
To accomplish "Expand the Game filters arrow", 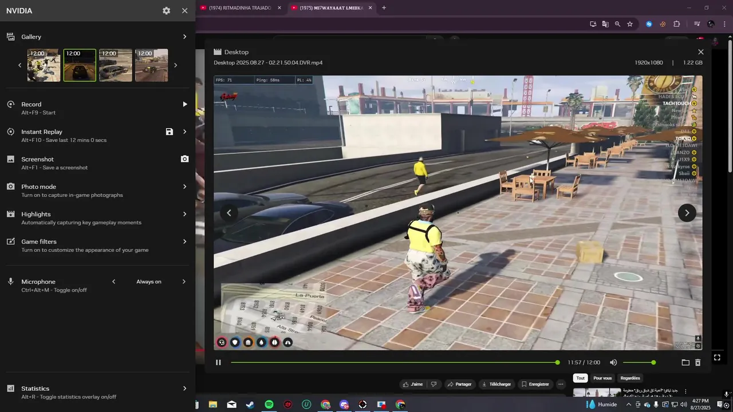I will [x=184, y=241].
